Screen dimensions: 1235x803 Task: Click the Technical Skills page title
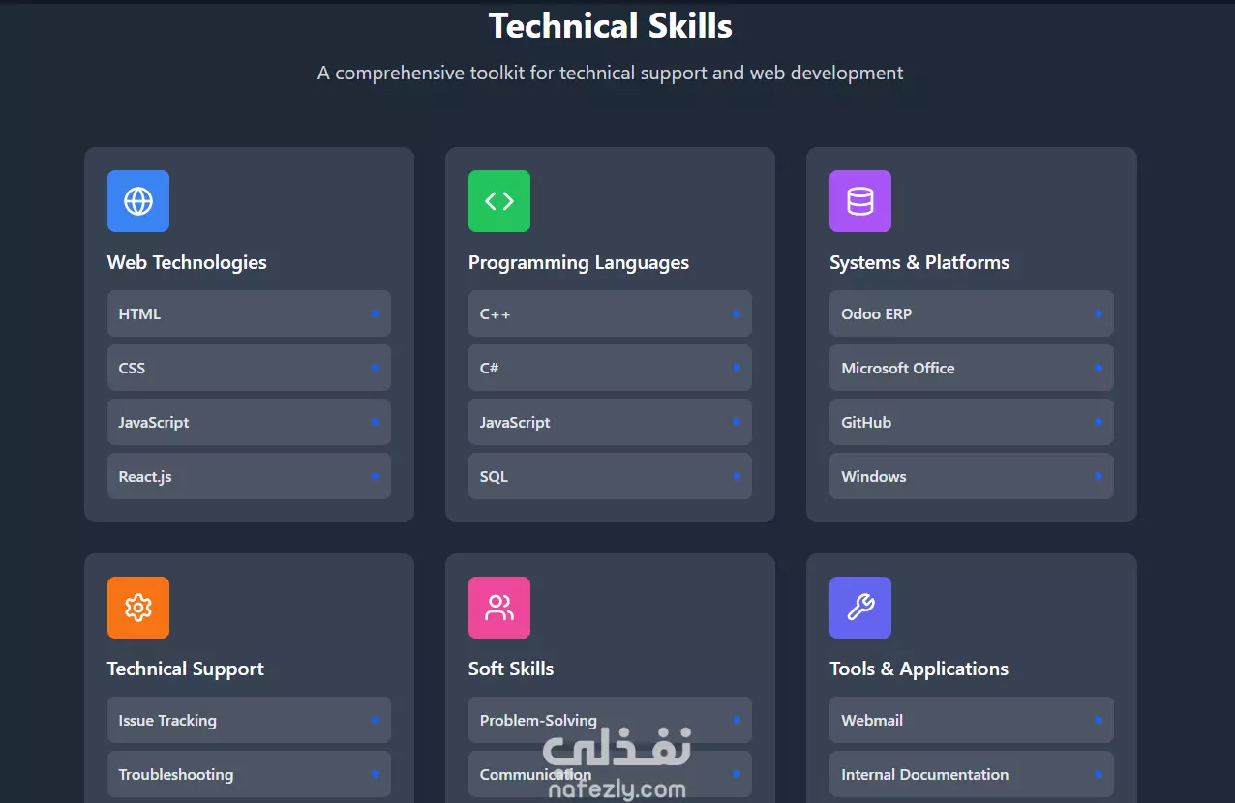(x=611, y=25)
